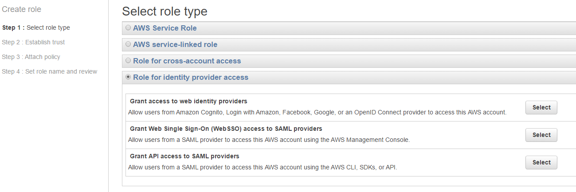Click the Create role sidebar heading
576x192 pixels.
[x=22, y=9]
